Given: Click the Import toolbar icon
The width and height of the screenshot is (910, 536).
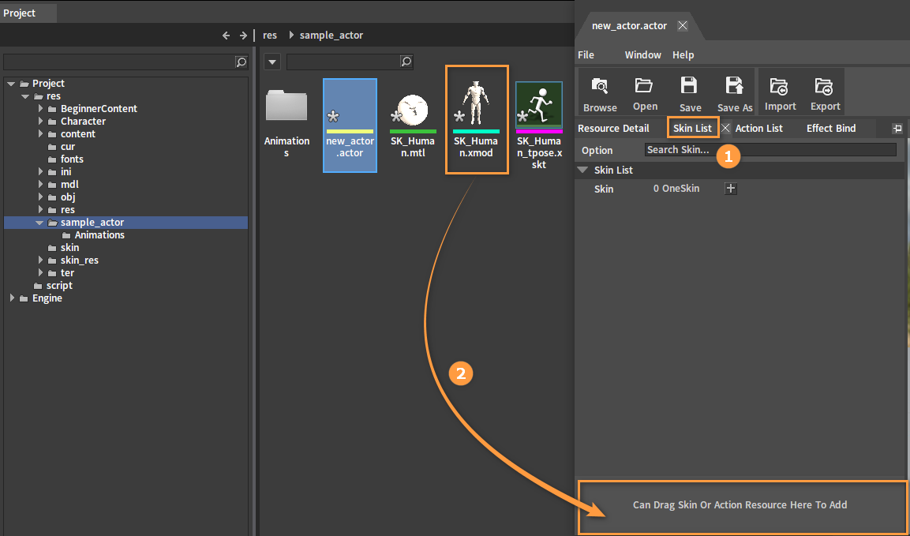Looking at the screenshot, I should pyautogui.click(x=779, y=86).
